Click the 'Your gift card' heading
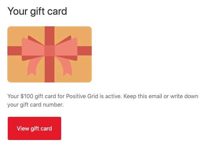Viewport: 204px width, 147px height. [37, 12]
